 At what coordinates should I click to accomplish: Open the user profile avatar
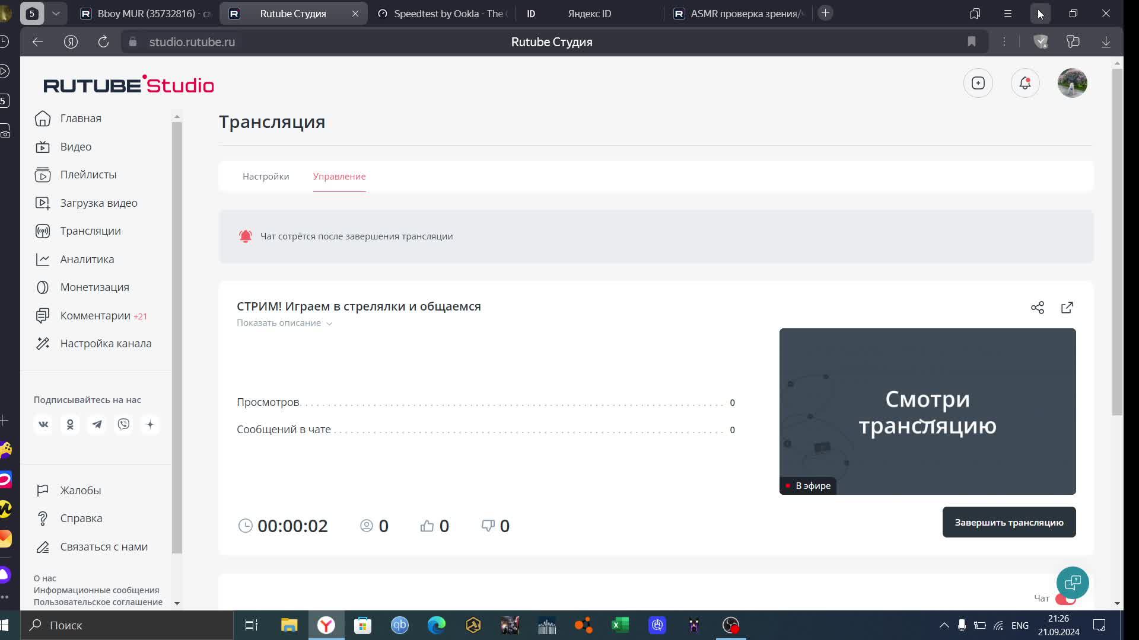click(1073, 83)
